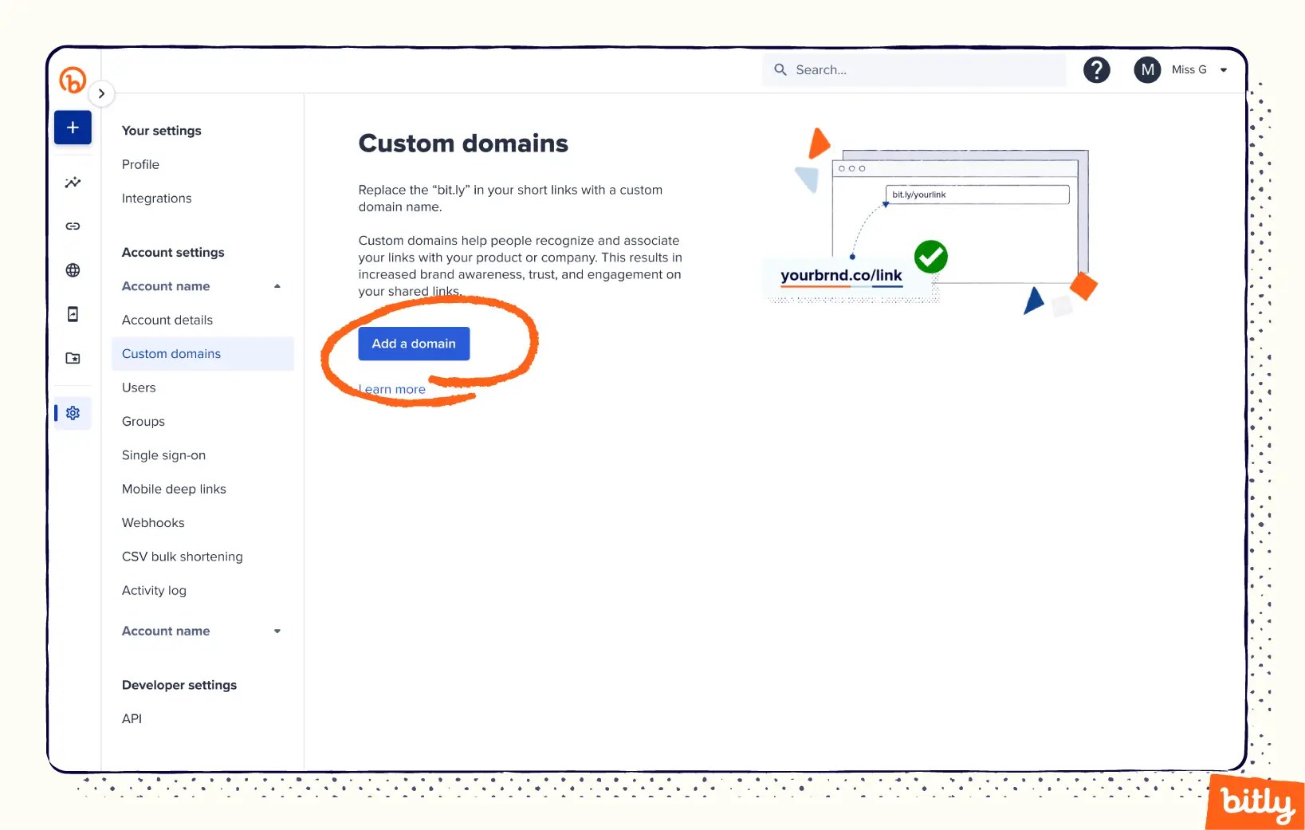Open mobile links via the phone icon
The width and height of the screenshot is (1305, 830).
pyautogui.click(x=73, y=314)
